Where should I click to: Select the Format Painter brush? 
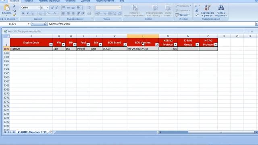15,15
